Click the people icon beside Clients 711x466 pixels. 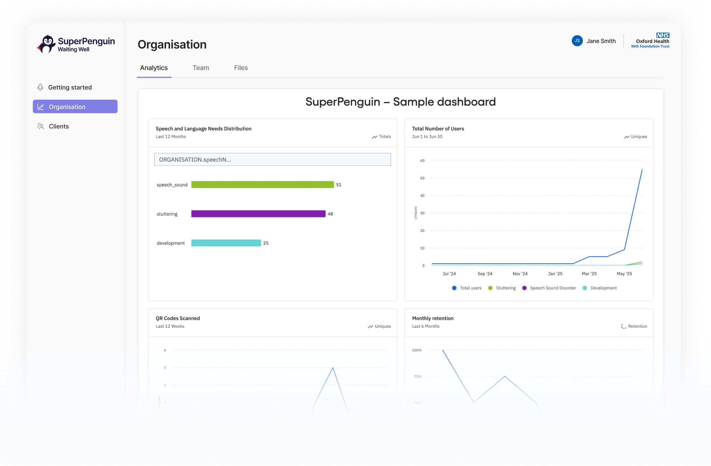coord(41,126)
